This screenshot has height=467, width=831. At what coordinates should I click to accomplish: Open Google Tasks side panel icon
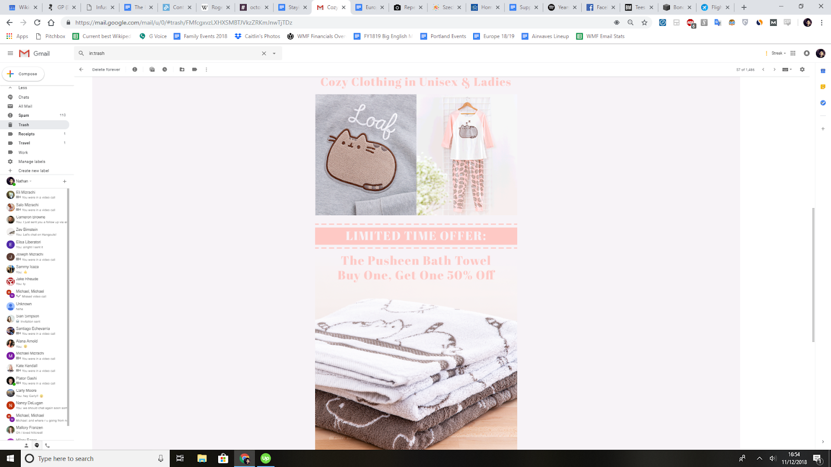click(823, 103)
